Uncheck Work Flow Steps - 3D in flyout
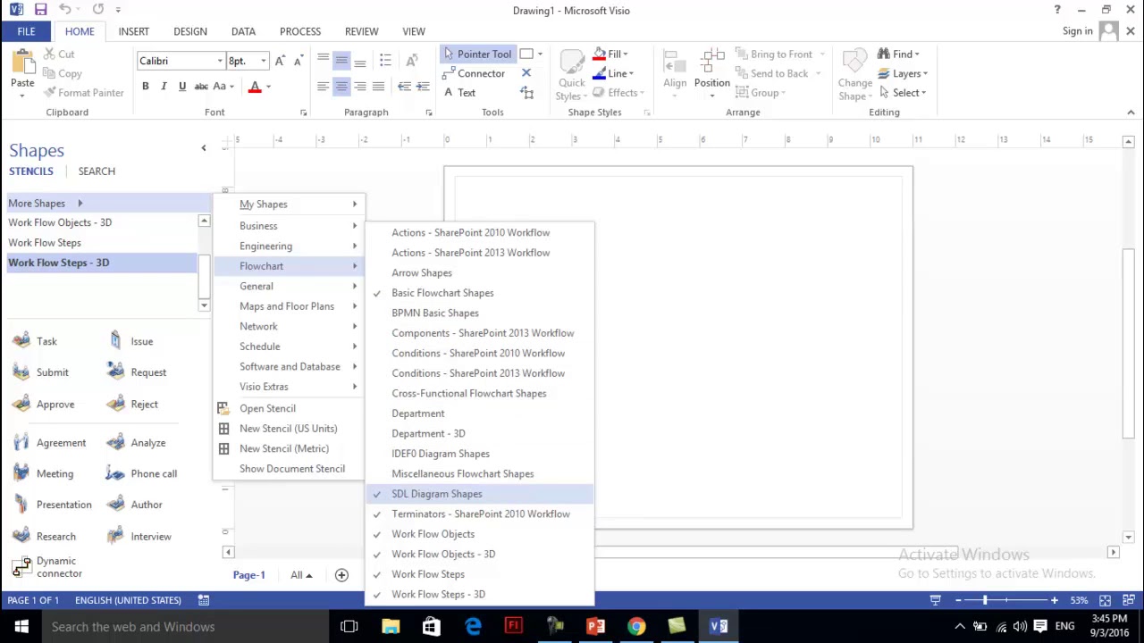 [479, 595]
